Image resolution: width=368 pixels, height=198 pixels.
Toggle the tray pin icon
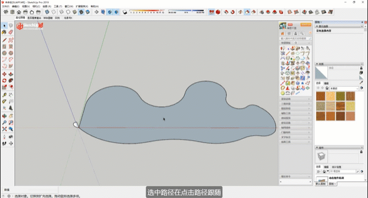coord(362,22)
